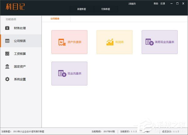Open the 咨询服务 link
This screenshot has height=135, width=188.
132,4
